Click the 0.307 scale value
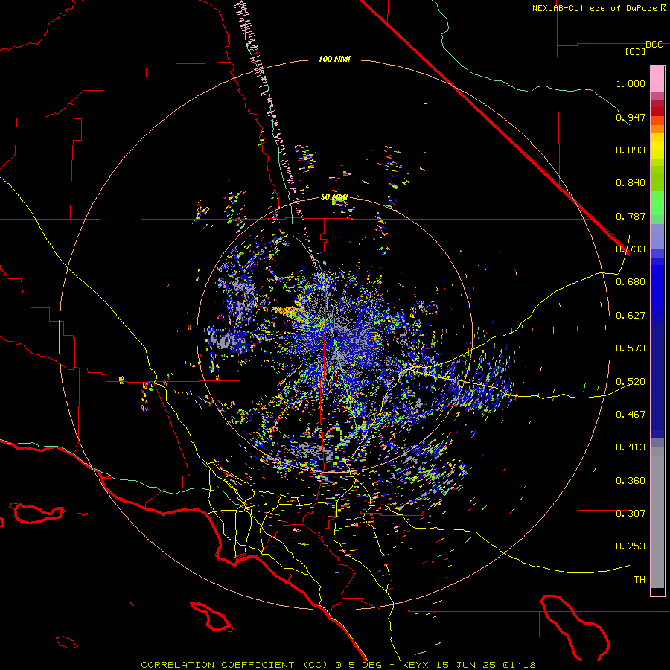The image size is (670, 670). 631,514
